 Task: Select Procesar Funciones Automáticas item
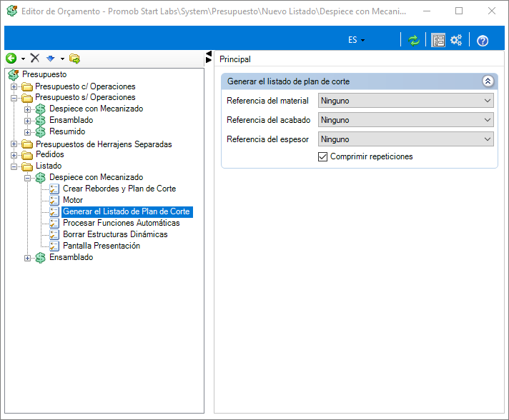point(121,223)
